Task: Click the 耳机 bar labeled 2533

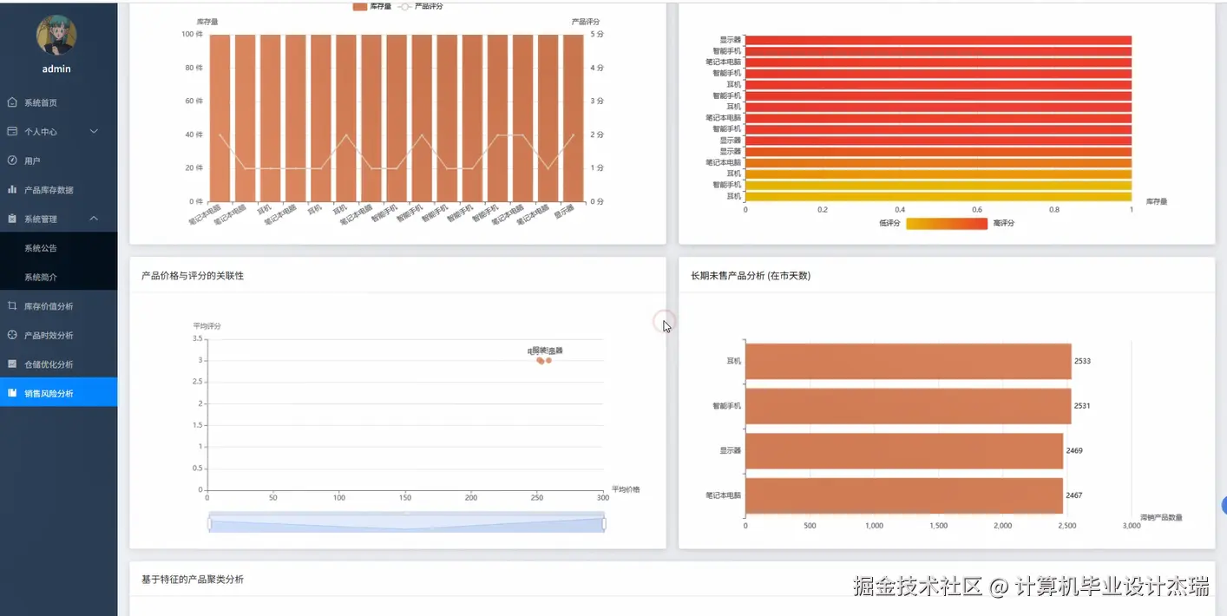Action: pos(908,361)
